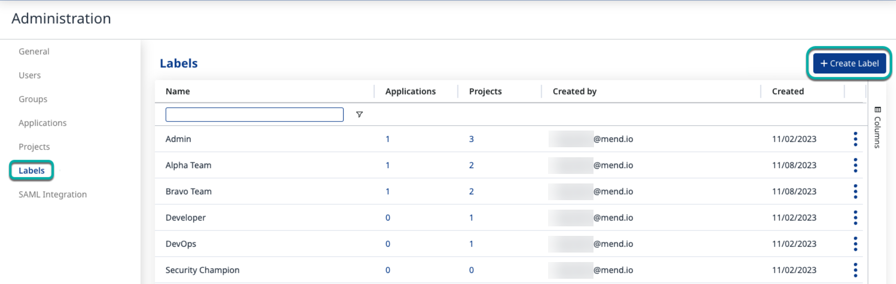Open SAML Integration settings

tap(53, 194)
